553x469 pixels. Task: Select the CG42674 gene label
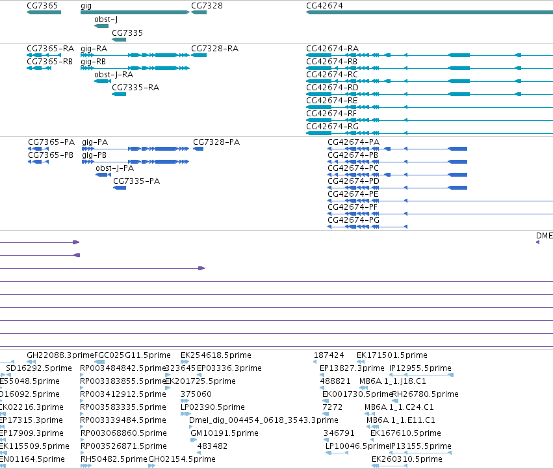[324, 6]
